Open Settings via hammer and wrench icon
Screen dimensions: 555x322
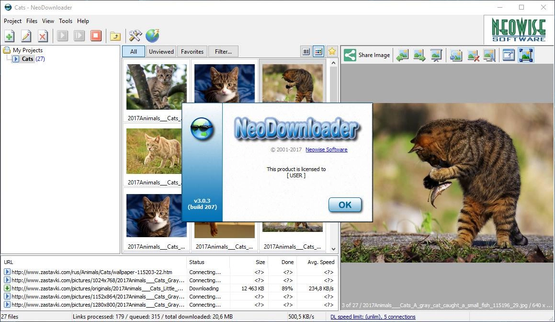point(135,36)
